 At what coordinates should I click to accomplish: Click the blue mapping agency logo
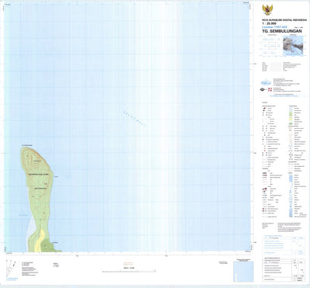tap(266, 83)
